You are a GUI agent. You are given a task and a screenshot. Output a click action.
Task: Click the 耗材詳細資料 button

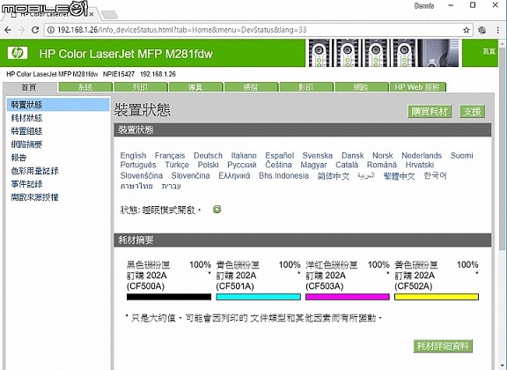point(443,346)
